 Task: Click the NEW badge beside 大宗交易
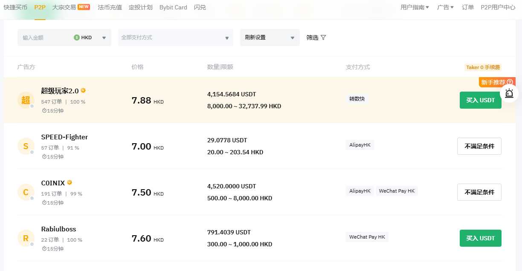(84, 7)
